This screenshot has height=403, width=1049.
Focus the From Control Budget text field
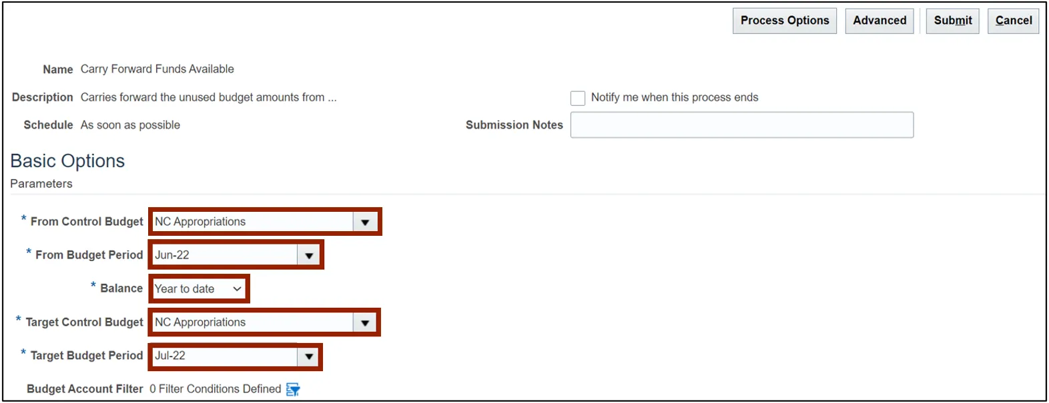pos(252,222)
